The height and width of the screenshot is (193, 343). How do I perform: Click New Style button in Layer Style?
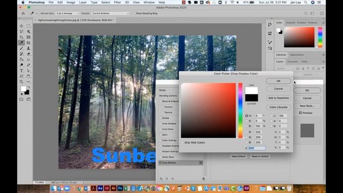click(307, 106)
